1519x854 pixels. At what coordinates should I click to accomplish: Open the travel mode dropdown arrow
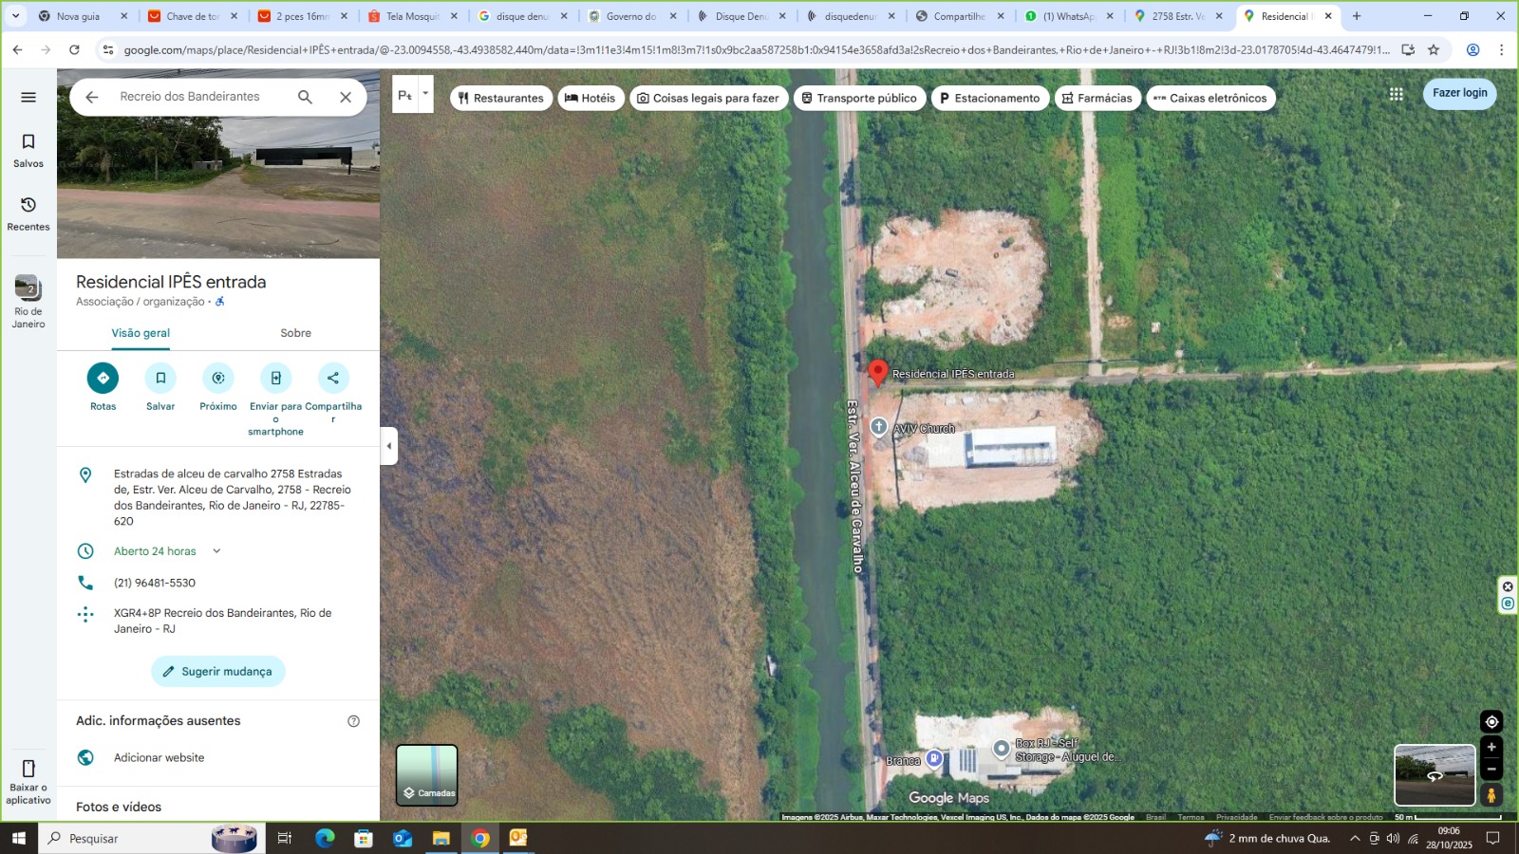click(425, 94)
